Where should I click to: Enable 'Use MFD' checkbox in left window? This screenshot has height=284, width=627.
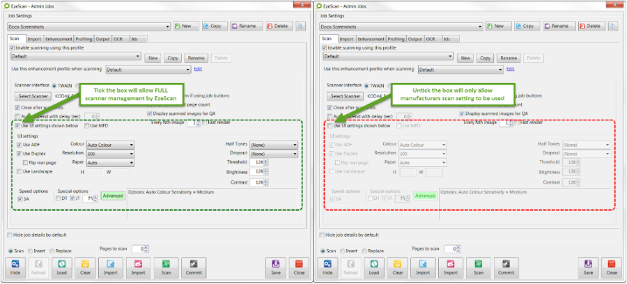[88, 125]
